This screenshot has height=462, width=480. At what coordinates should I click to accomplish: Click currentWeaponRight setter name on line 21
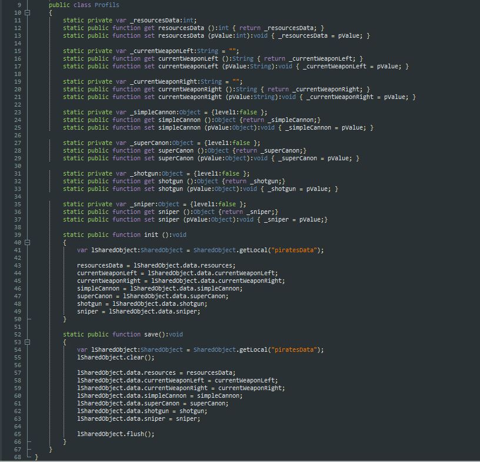[190, 97]
